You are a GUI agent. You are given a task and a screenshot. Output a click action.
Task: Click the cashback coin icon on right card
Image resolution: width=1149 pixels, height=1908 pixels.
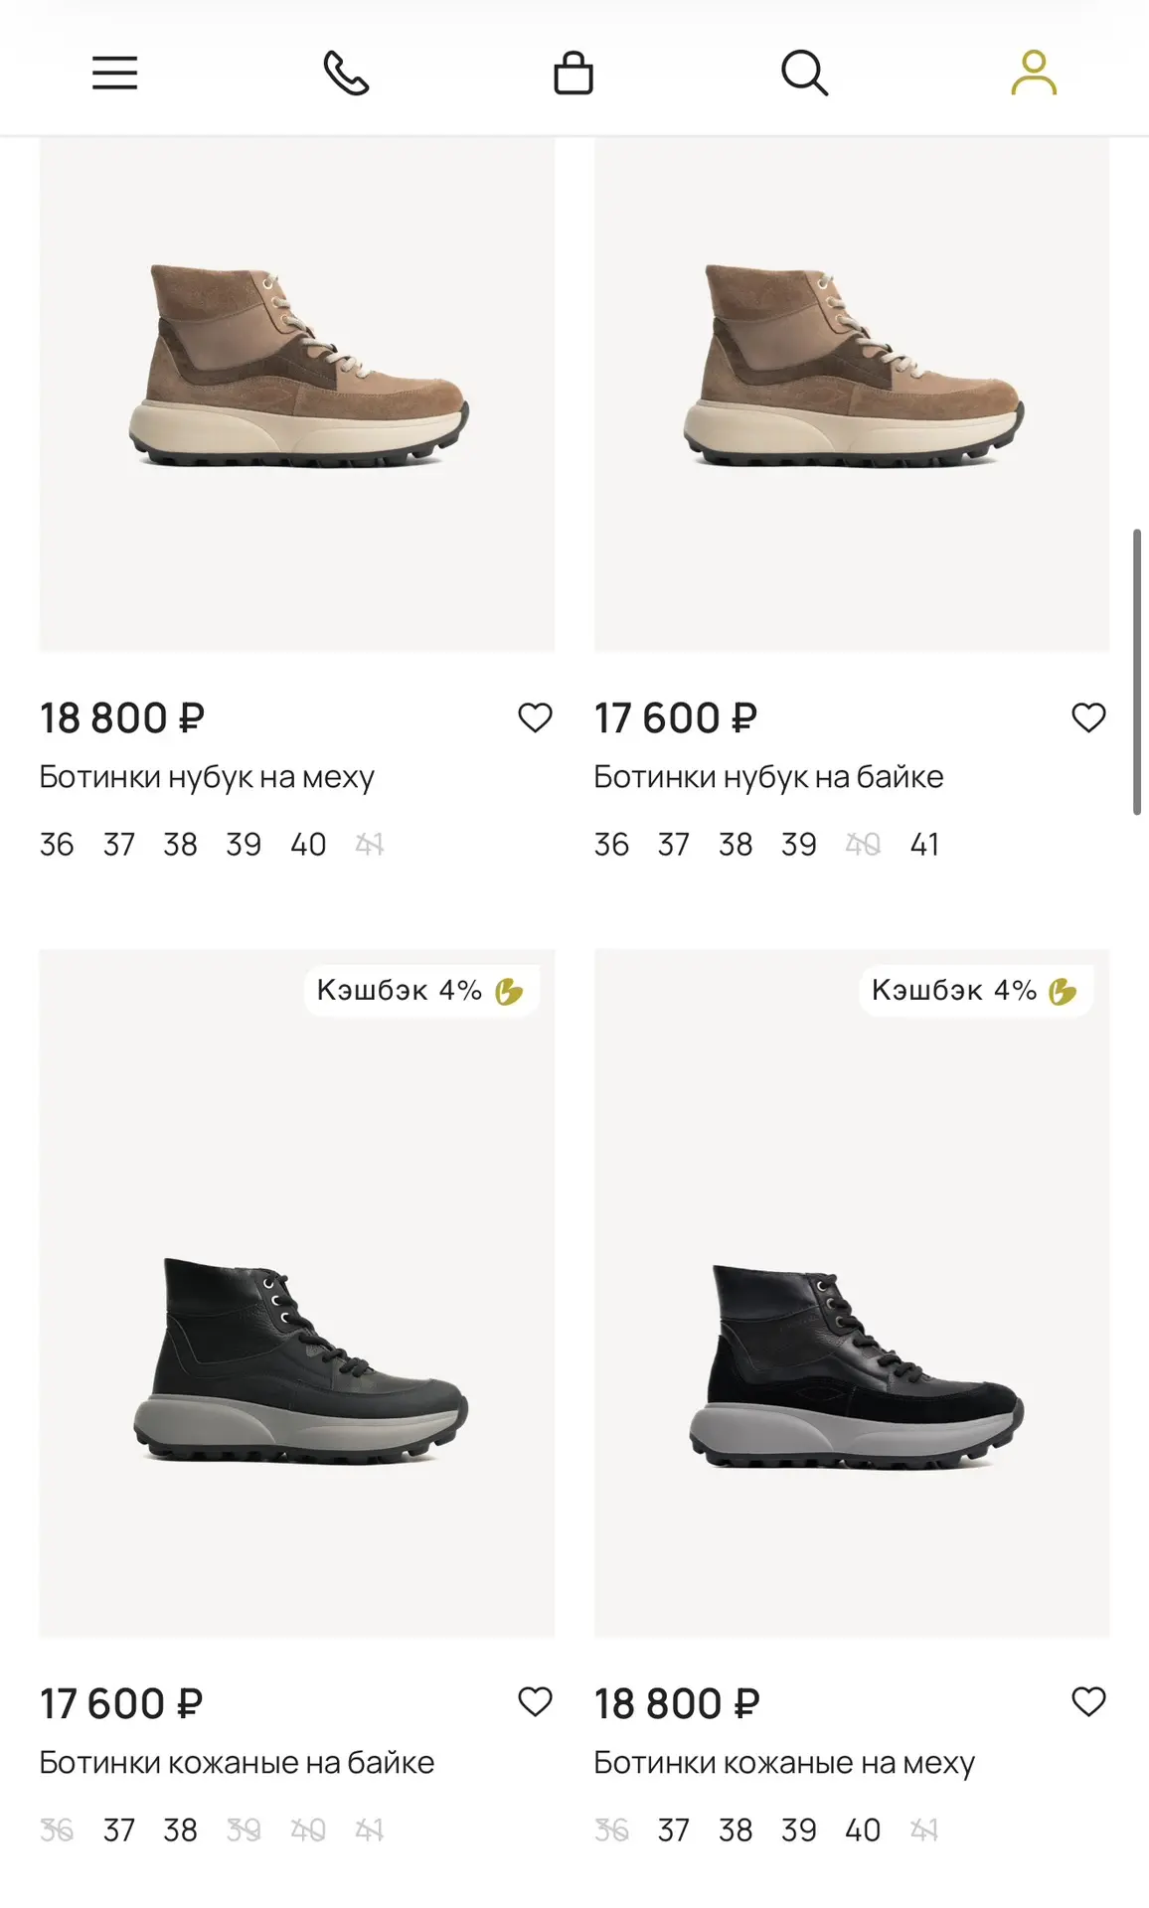pos(1063,992)
